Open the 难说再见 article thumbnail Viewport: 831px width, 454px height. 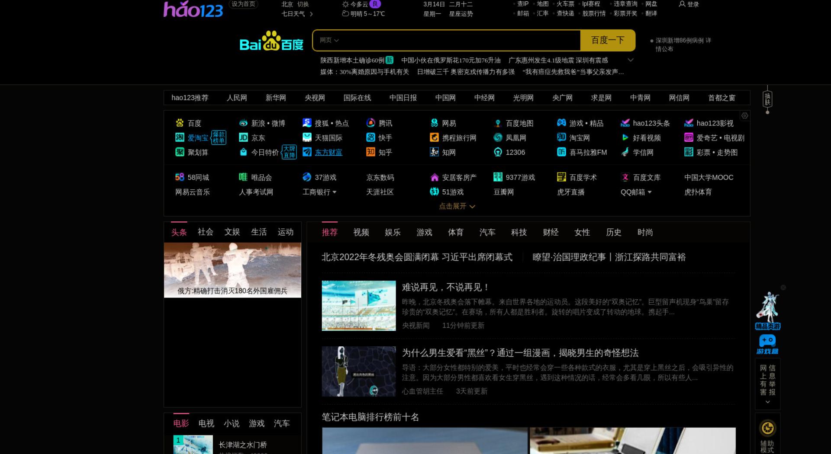pos(359,306)
